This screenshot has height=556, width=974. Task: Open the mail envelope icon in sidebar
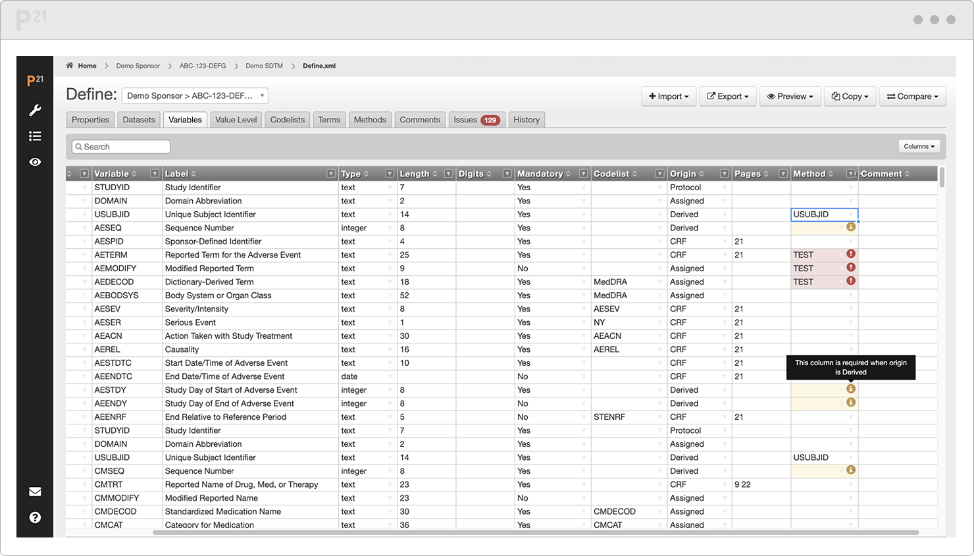point(35,492)
